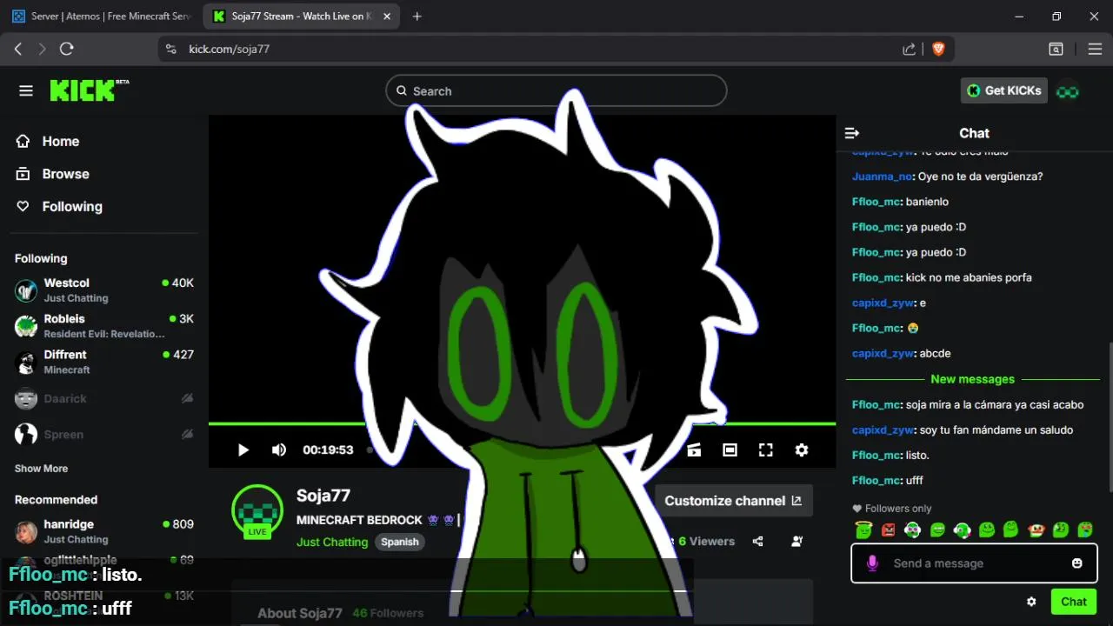Open the browser wallet/sidebar icon
The width and height of the screenshot is (1113, 626).
pos(1056,50)
